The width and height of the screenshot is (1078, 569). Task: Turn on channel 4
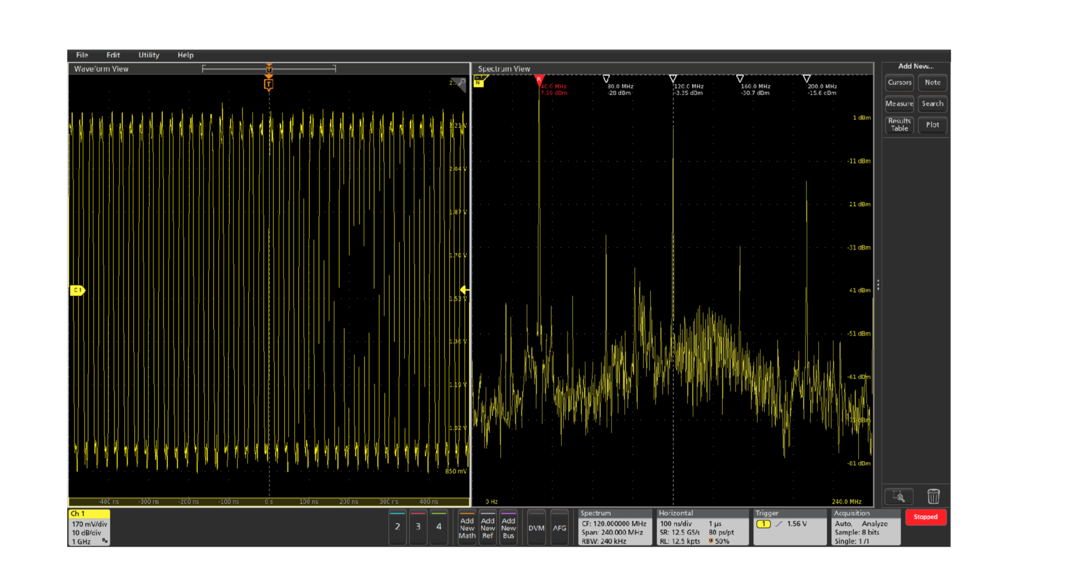(439, 527)
